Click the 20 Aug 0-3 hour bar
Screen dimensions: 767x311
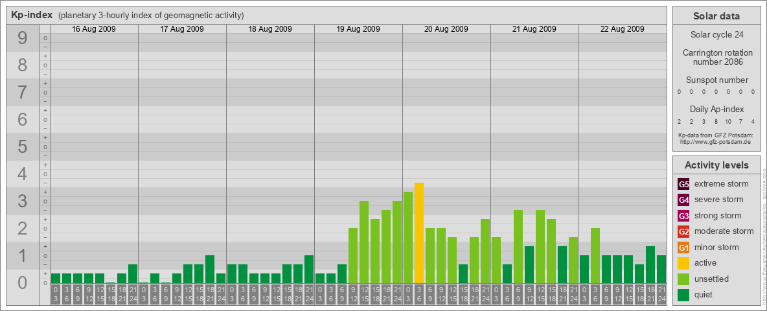[x=408, y=238]
